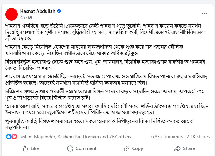View the 76K others reactions list
This screenshot has height=156, width=215.
[120, 137]
